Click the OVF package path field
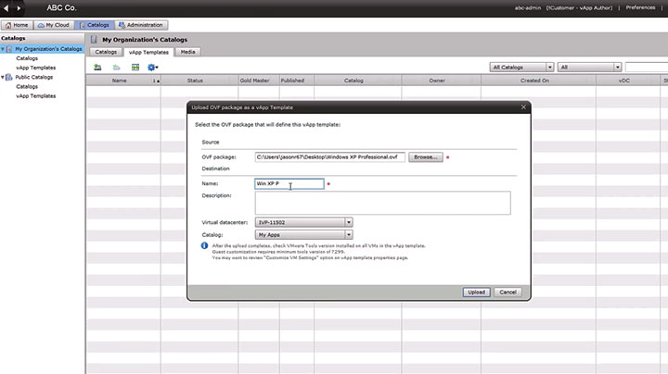The image size is (668, 374). click(x=329, y=157)
